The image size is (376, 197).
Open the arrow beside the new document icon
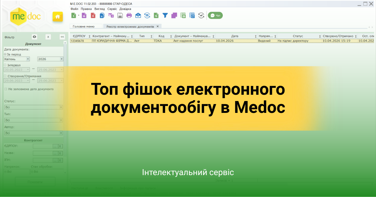coord(78,15)
